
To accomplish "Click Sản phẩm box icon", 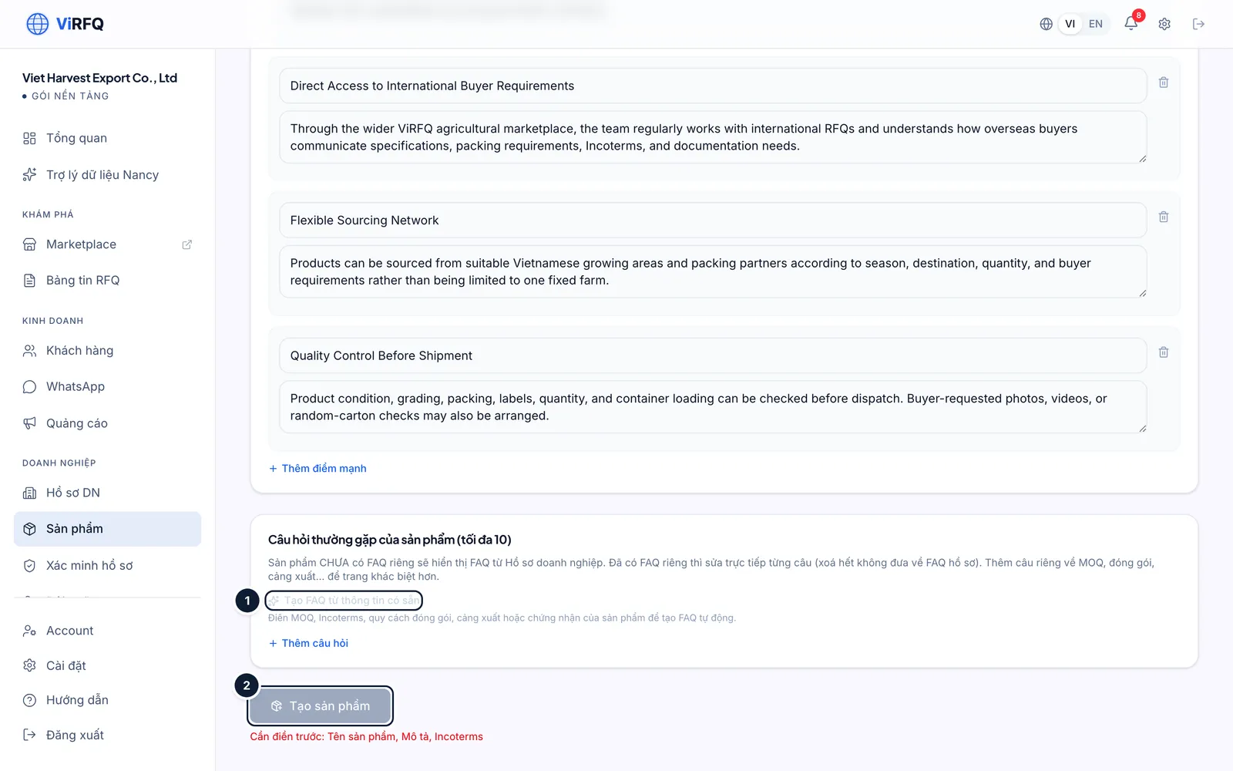I will click(29, 529).
